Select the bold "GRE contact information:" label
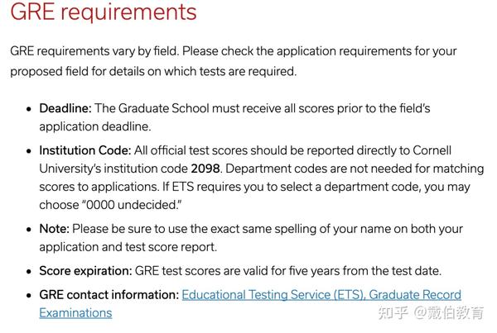497x333 pixels. [109, 295]
